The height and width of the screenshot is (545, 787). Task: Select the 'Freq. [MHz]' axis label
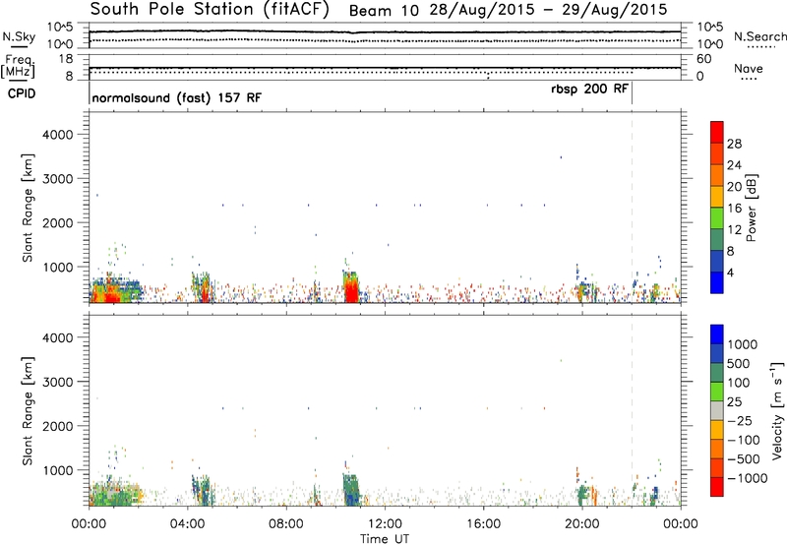[x=18, y=66]
